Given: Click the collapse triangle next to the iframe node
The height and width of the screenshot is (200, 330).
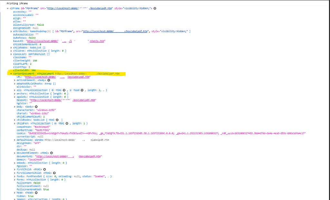Looking at the screenshot, I should point(7,8).
